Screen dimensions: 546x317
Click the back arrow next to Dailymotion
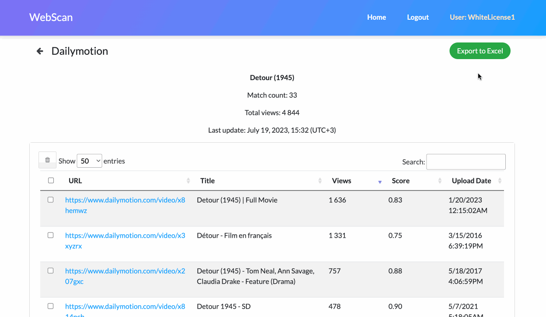tap(39, 51)
